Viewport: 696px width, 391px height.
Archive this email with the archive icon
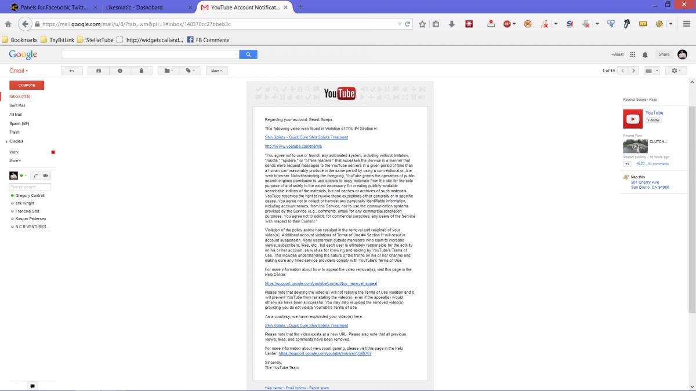(98, 71)
